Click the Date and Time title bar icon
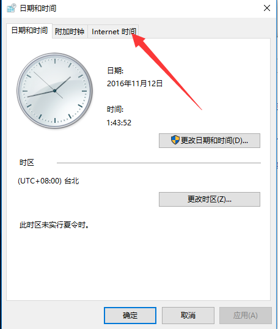The width and height of the screenshot is (278, 329). (12, 8)
